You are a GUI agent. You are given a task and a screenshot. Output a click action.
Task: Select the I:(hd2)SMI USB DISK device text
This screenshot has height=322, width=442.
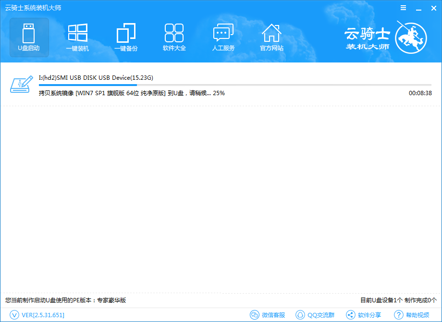[96, 78]
